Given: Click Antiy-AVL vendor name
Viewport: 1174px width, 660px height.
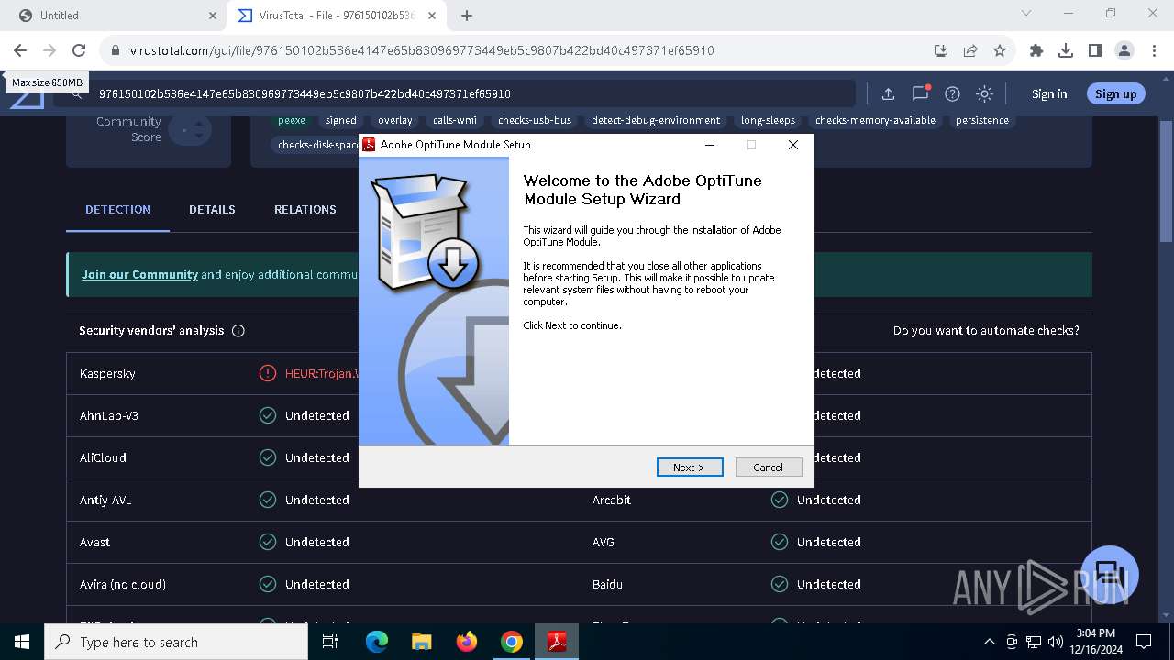Looking at the screenshot, I should coord(105,500).
